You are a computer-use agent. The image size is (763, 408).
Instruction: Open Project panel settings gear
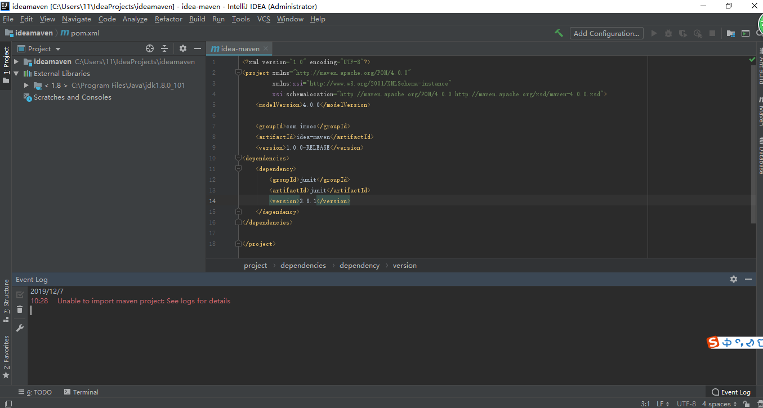click(183, 48)
